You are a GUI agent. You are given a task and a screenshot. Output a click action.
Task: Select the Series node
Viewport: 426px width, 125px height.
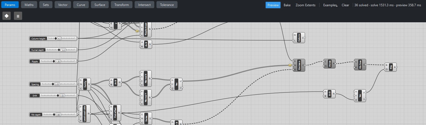click(146, 118)
